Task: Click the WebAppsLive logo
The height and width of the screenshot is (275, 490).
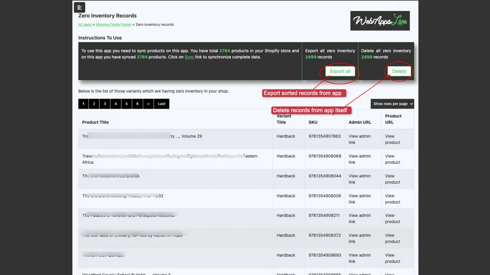Action: pos(380,21)
